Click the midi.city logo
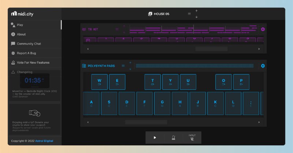 23,14
